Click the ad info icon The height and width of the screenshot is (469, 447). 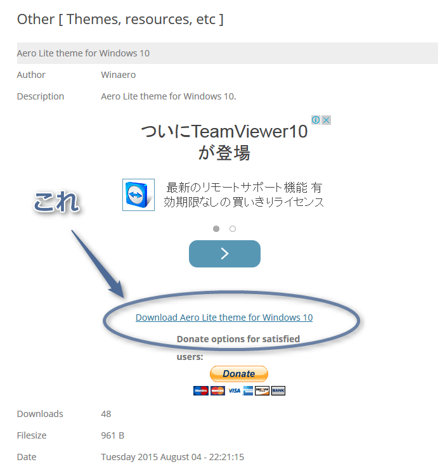(316, 120)
